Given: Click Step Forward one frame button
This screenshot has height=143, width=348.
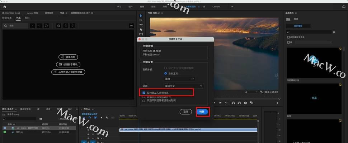Looking at the screenshot, I should (220, 103).
